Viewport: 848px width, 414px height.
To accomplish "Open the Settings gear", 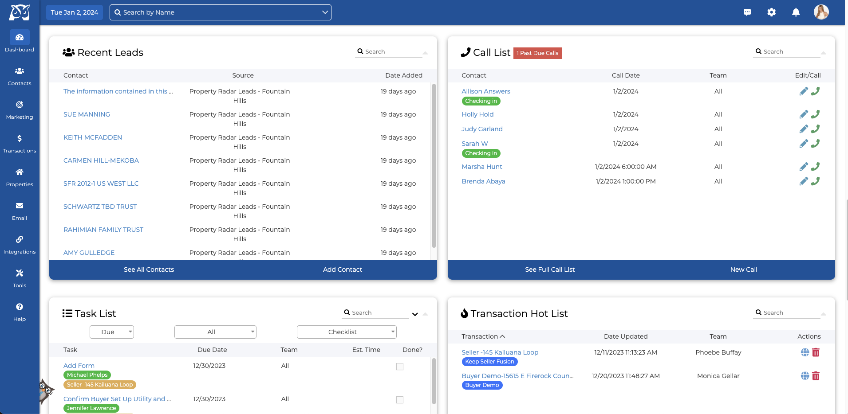I will click(772, 12).
